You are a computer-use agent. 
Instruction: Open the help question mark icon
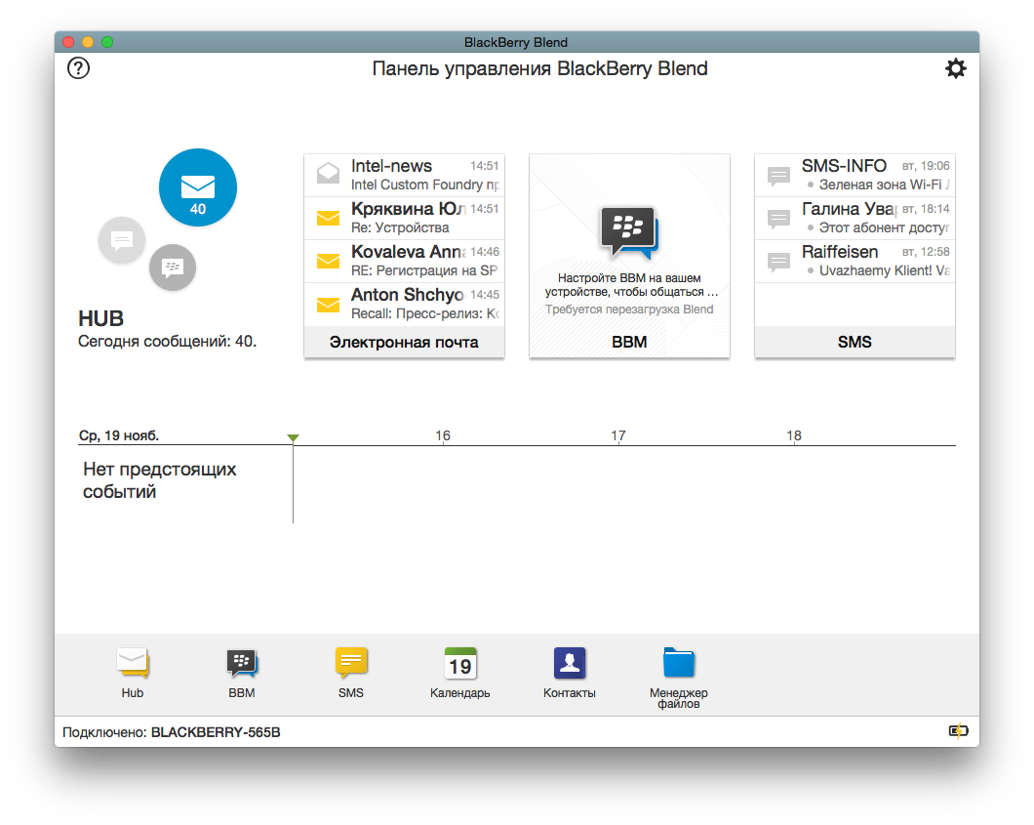78,68
